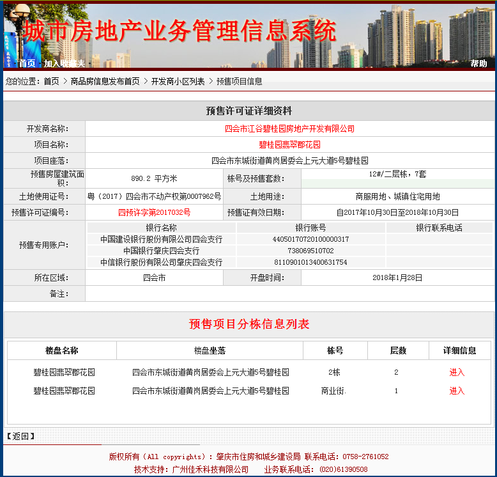Click the 城市房地产业务管理信息系统 banner title

pos(180,31)
